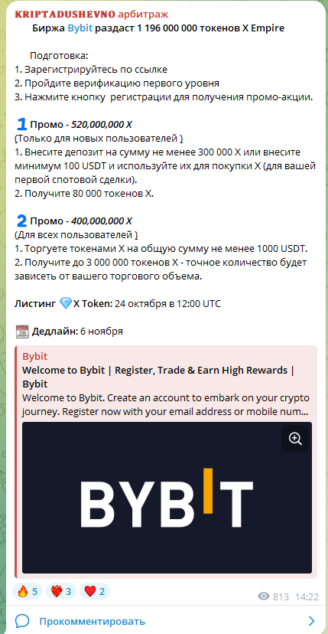The height and width of the screenshot is (634, 328).
Task: Toggle the red heart reaction
Action: [x=95, y=592]
